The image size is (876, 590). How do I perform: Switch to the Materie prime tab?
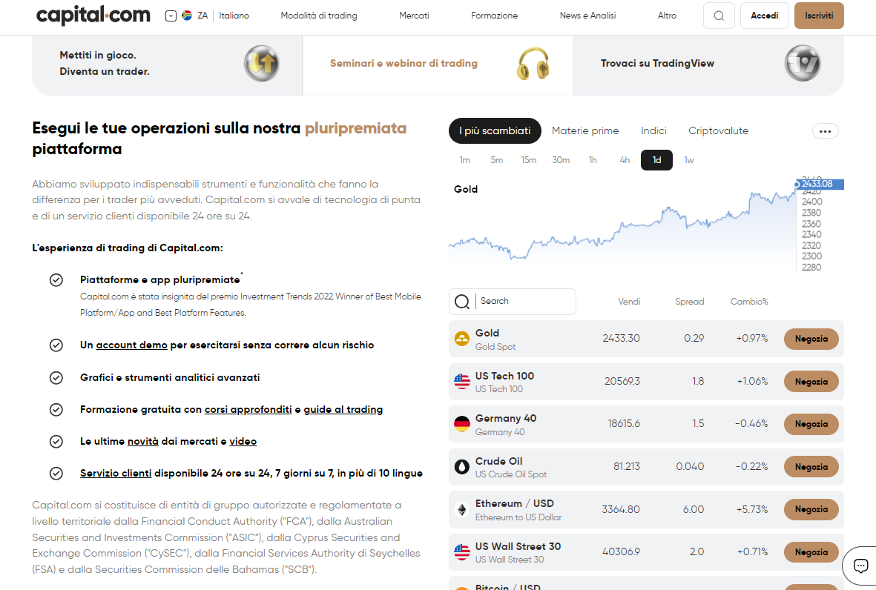pos(585,130)
